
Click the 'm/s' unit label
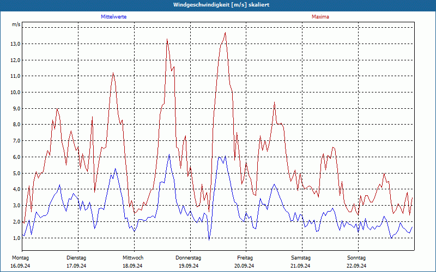[16, 24]
